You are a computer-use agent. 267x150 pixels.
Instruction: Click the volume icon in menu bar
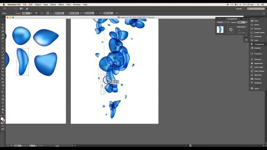pos(236,5)
